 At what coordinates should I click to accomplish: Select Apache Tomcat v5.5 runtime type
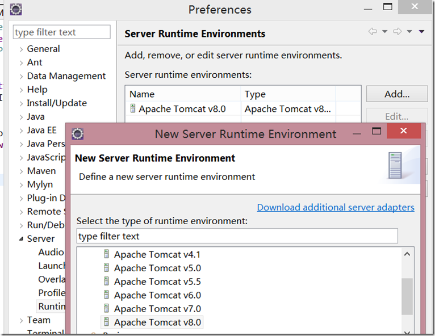pyautogui.click(x=157, y=282)
